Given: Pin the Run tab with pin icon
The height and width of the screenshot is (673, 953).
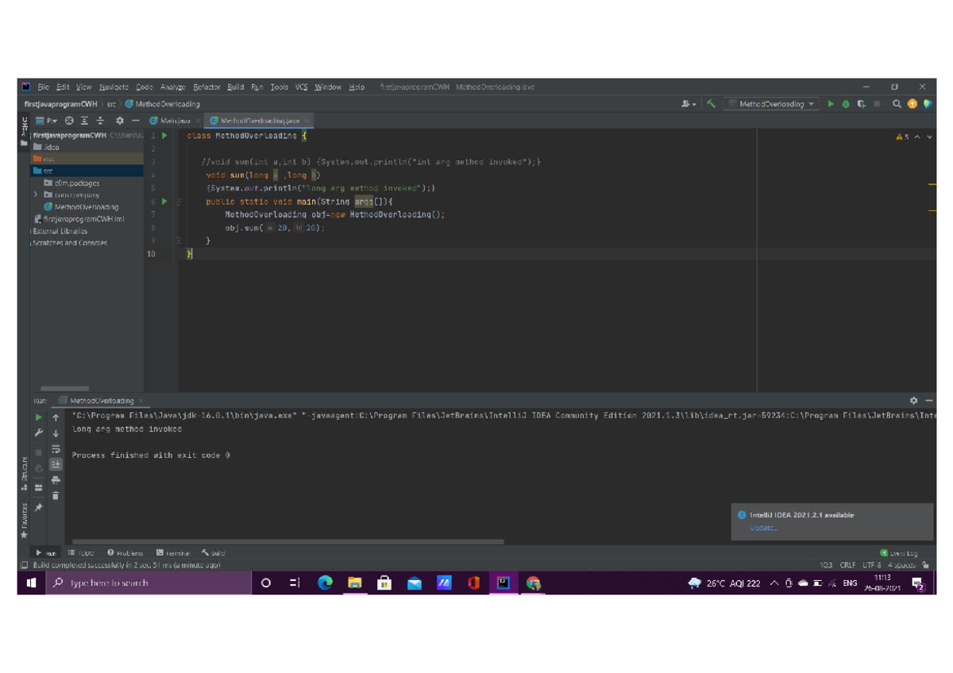Looking at the screenshot, I should click(x=38, y=506).
